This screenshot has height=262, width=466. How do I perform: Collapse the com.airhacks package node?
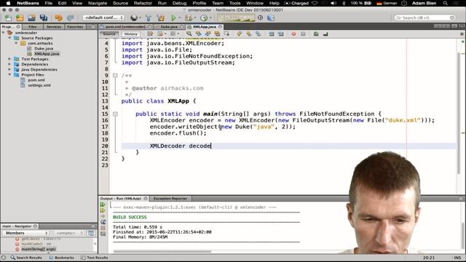coord(16,43)
